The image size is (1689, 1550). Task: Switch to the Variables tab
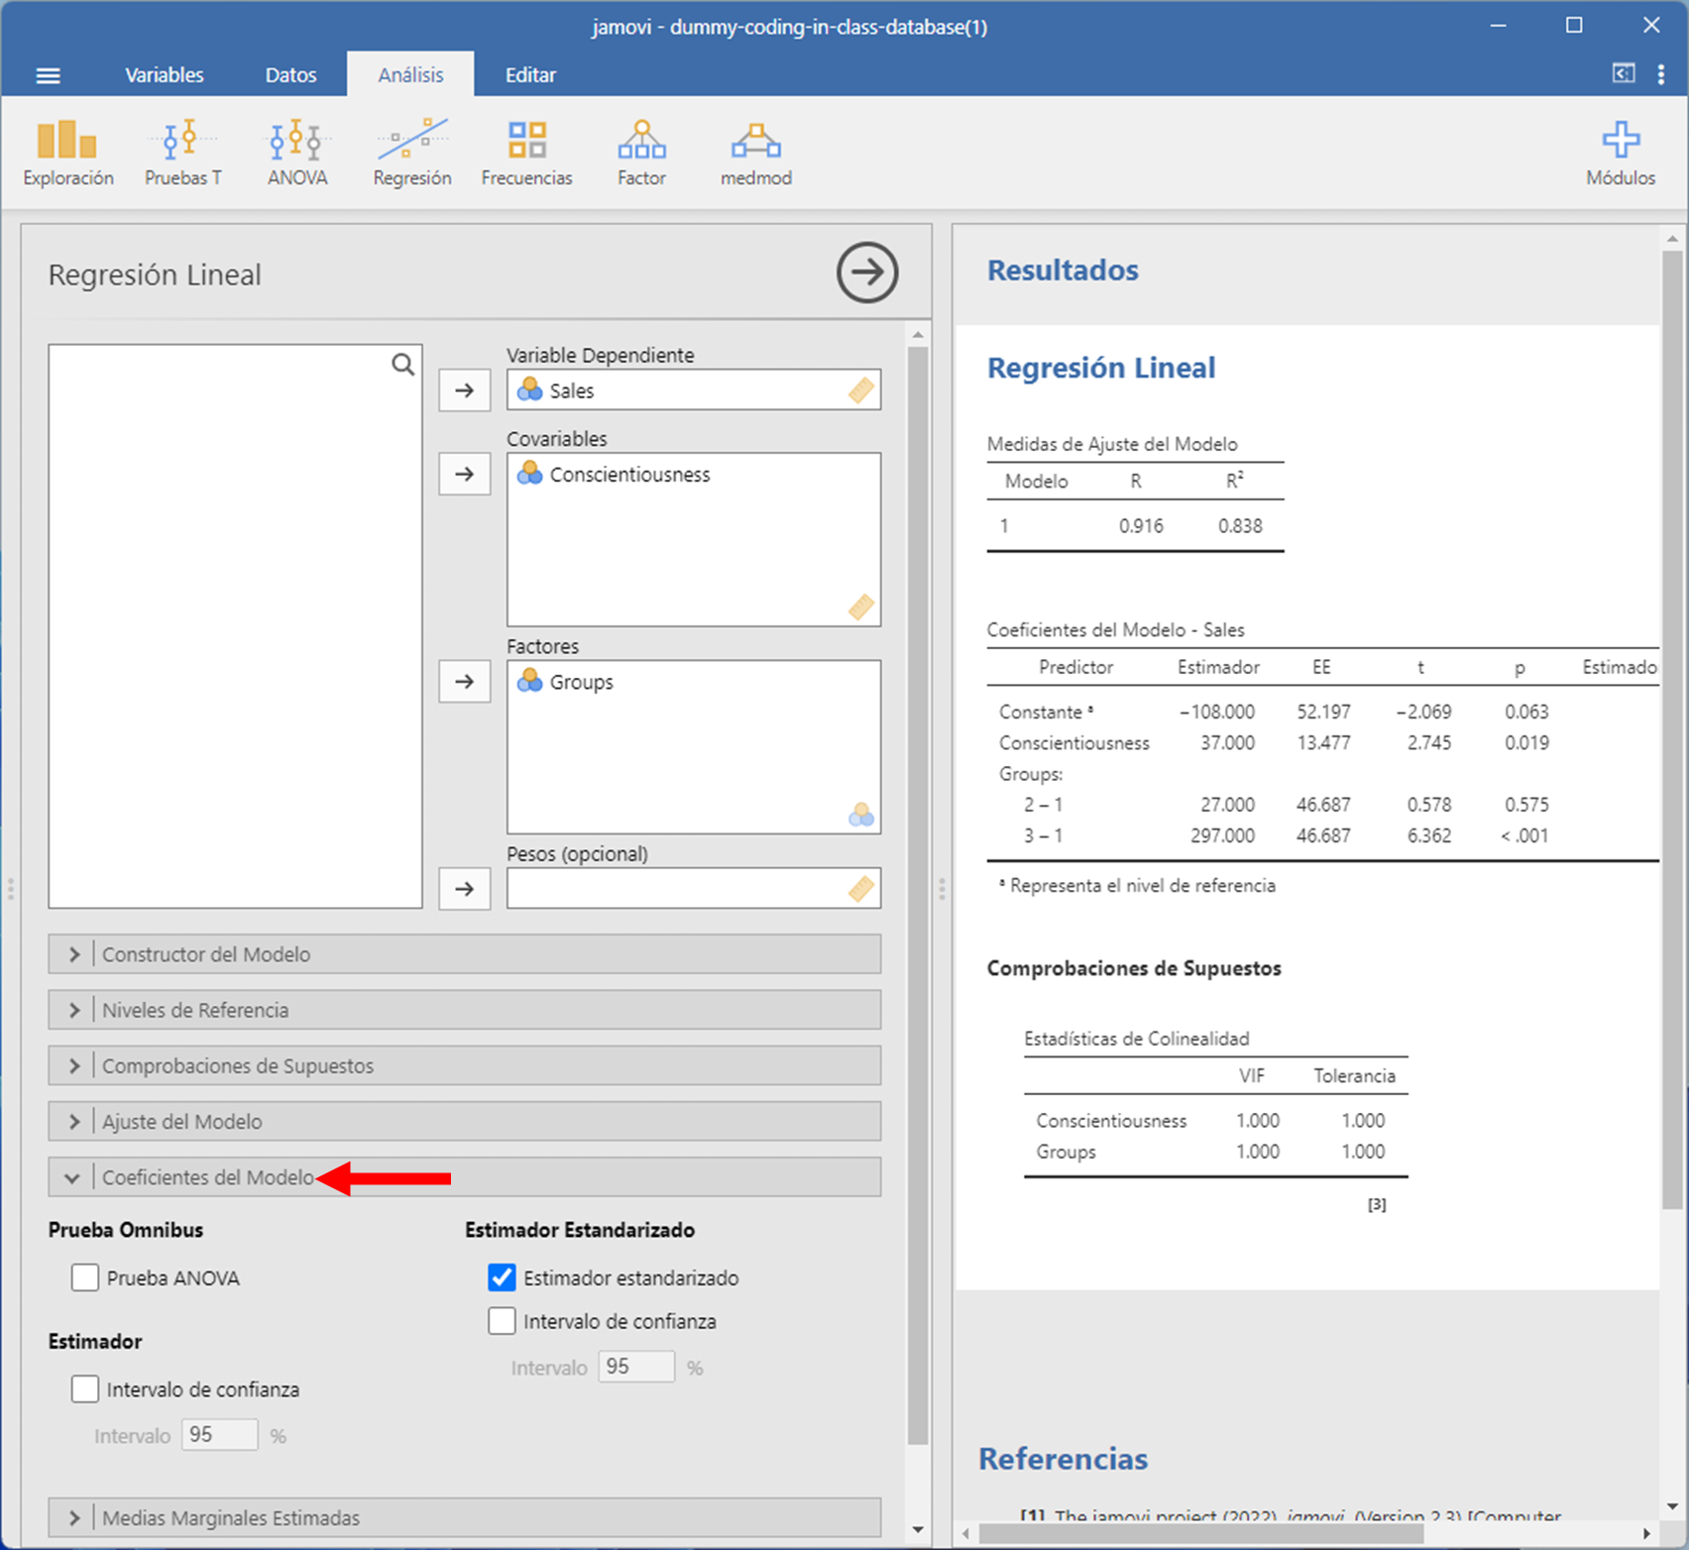click(164, 75)
